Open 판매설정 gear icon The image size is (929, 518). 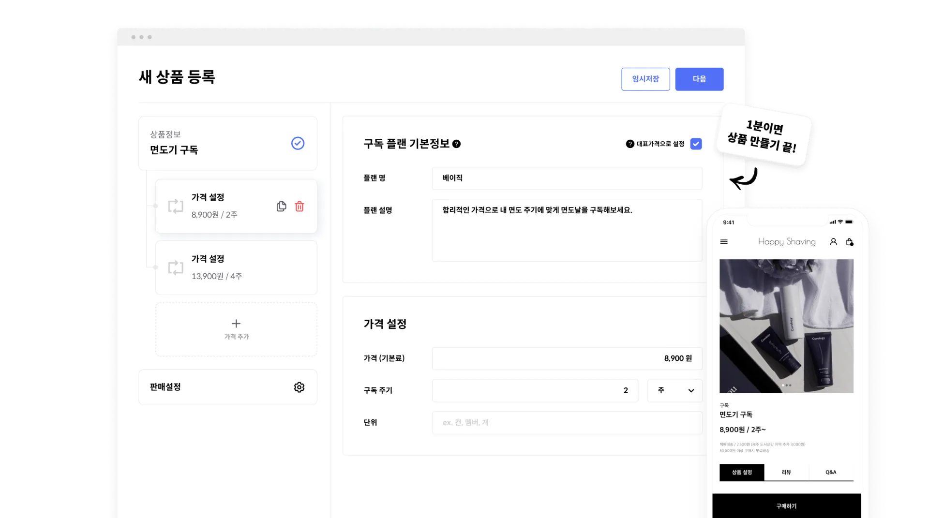(299, 387)
